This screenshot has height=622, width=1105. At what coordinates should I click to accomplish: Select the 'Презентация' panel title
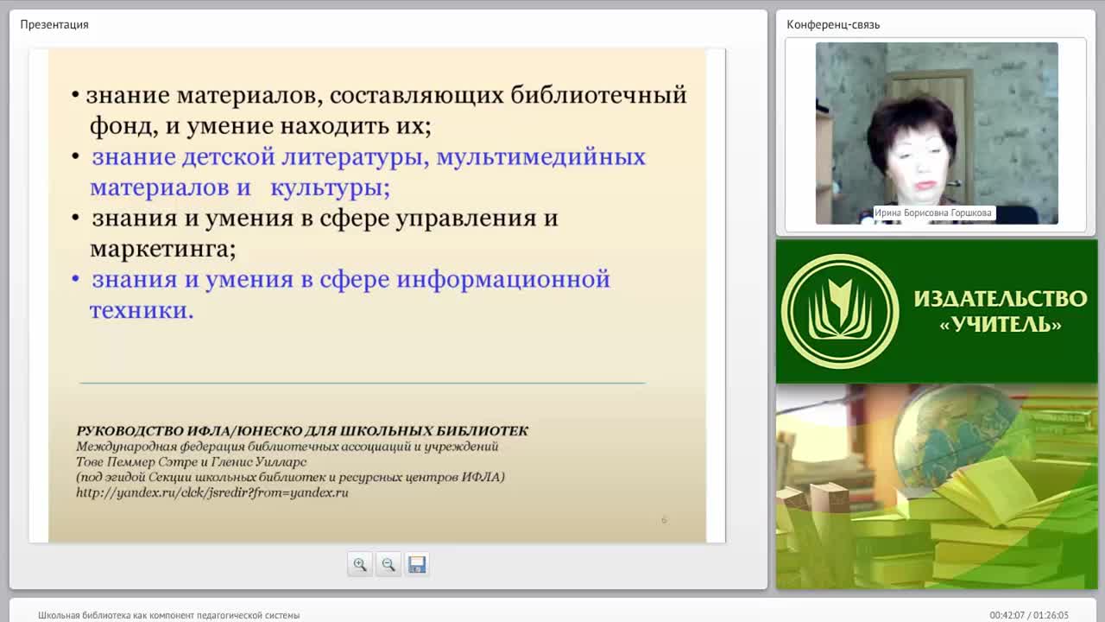54,24
